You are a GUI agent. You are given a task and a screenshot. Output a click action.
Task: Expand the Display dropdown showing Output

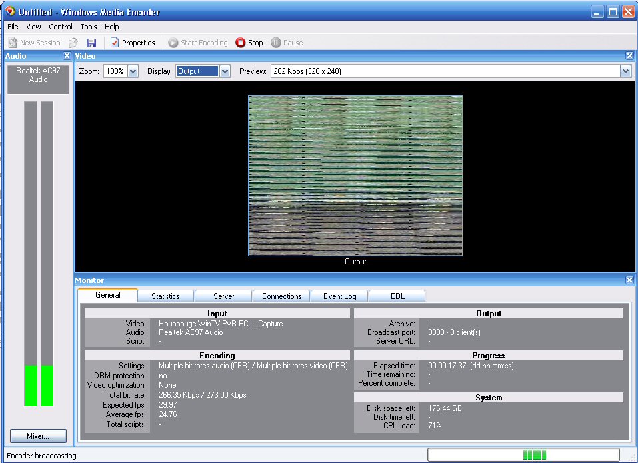(x=225, y=71)
